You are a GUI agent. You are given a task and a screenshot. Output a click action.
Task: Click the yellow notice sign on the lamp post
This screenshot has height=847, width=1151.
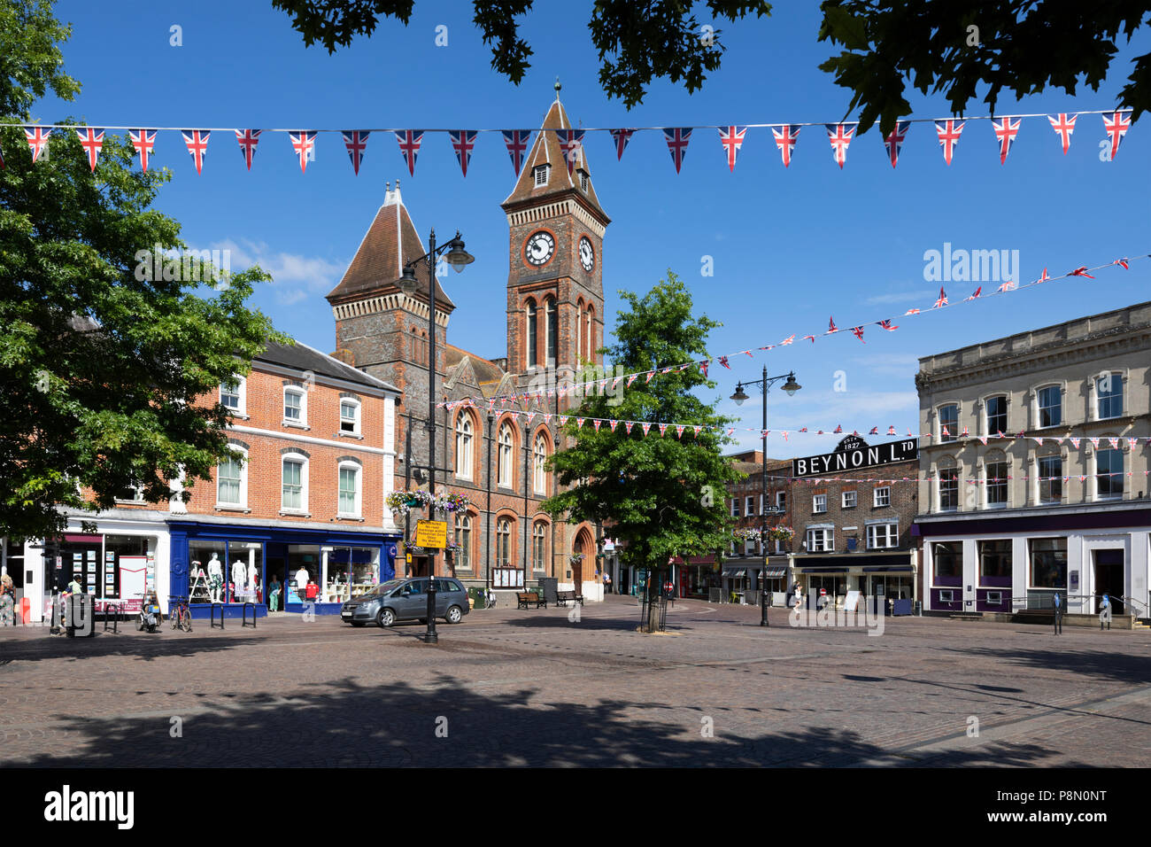(x=430, y=533)
